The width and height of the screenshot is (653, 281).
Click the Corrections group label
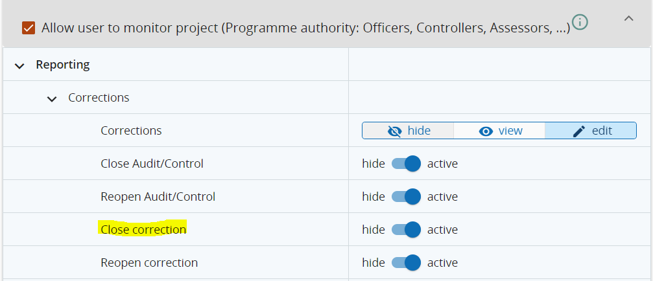99,98
